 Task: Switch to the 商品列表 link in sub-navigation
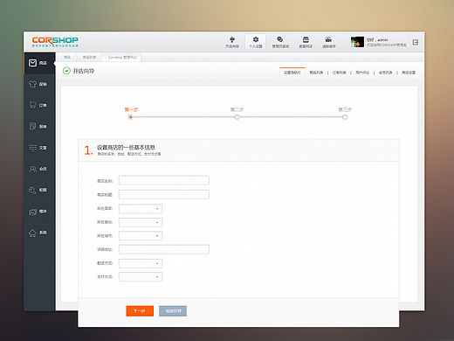pos(316,73)
